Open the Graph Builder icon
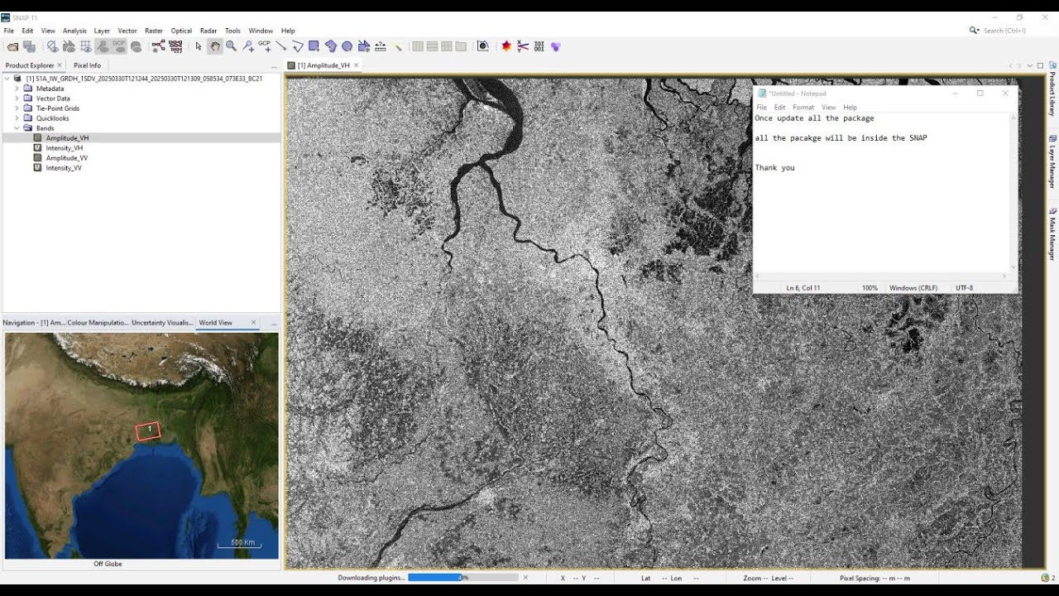1059x596 pixels. point(158,46)
